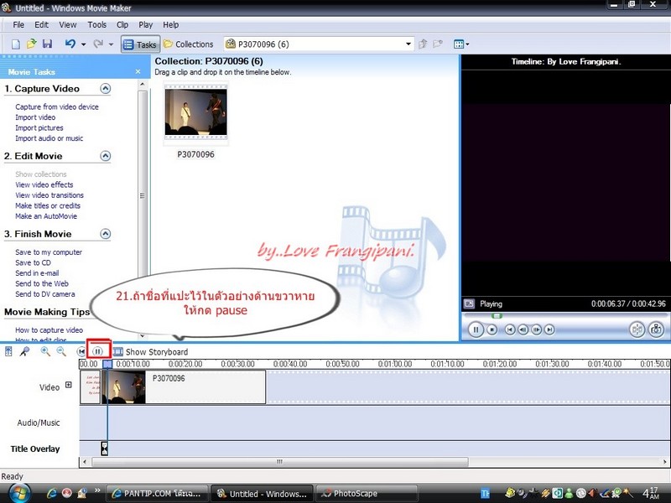This screenshot has height=503, width=671.
Task: Split the clip at current frame
Action: [x=637, y=329]
